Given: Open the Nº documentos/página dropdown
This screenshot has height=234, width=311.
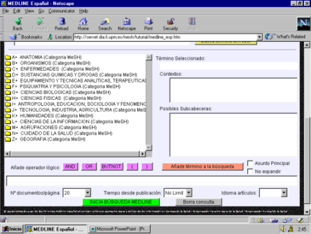Looking at the screenshot, I should (x=88, y=193).
